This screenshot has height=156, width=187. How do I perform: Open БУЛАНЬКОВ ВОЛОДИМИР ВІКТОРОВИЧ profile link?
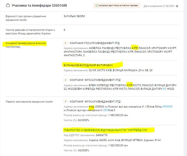click(x=88, y=65)
